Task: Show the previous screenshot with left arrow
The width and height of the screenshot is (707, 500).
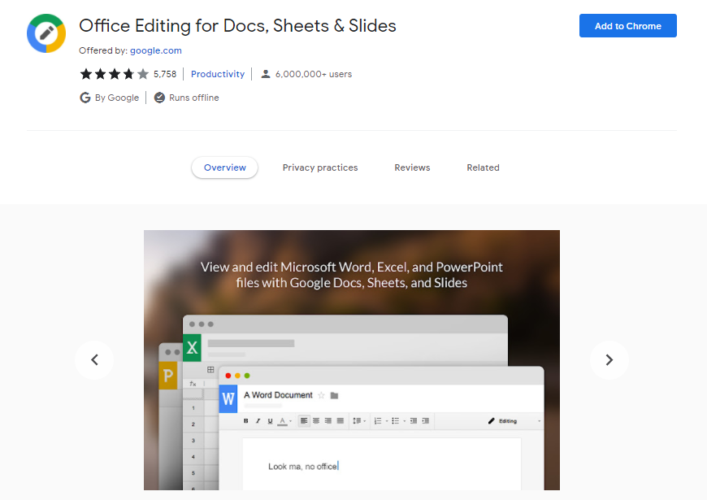Action: click(94, 359)
